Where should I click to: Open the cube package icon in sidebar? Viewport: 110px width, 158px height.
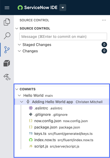7,63
